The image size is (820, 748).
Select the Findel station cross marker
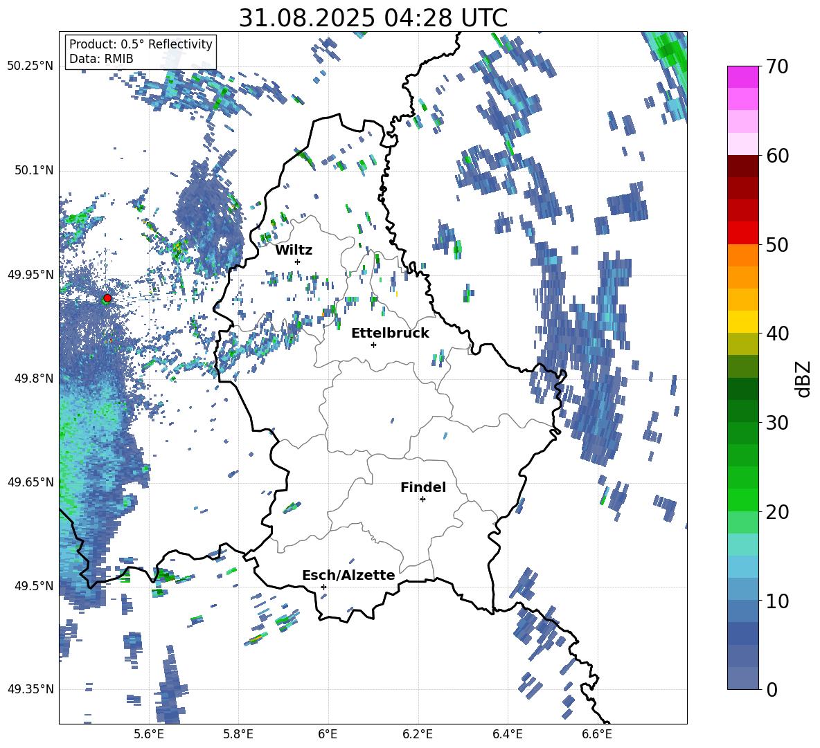[422, 500]
